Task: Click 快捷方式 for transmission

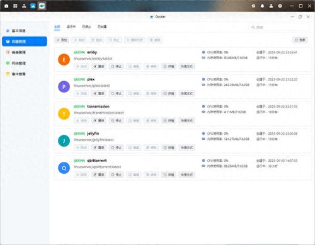Action: pos(186,120)
